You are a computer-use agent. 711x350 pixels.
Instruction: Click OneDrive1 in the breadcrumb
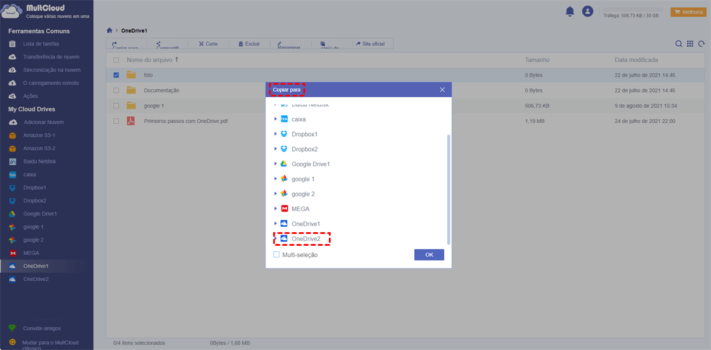[134, 30]
